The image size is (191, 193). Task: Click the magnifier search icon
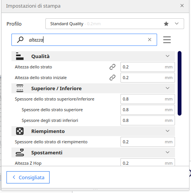[20, 40]
